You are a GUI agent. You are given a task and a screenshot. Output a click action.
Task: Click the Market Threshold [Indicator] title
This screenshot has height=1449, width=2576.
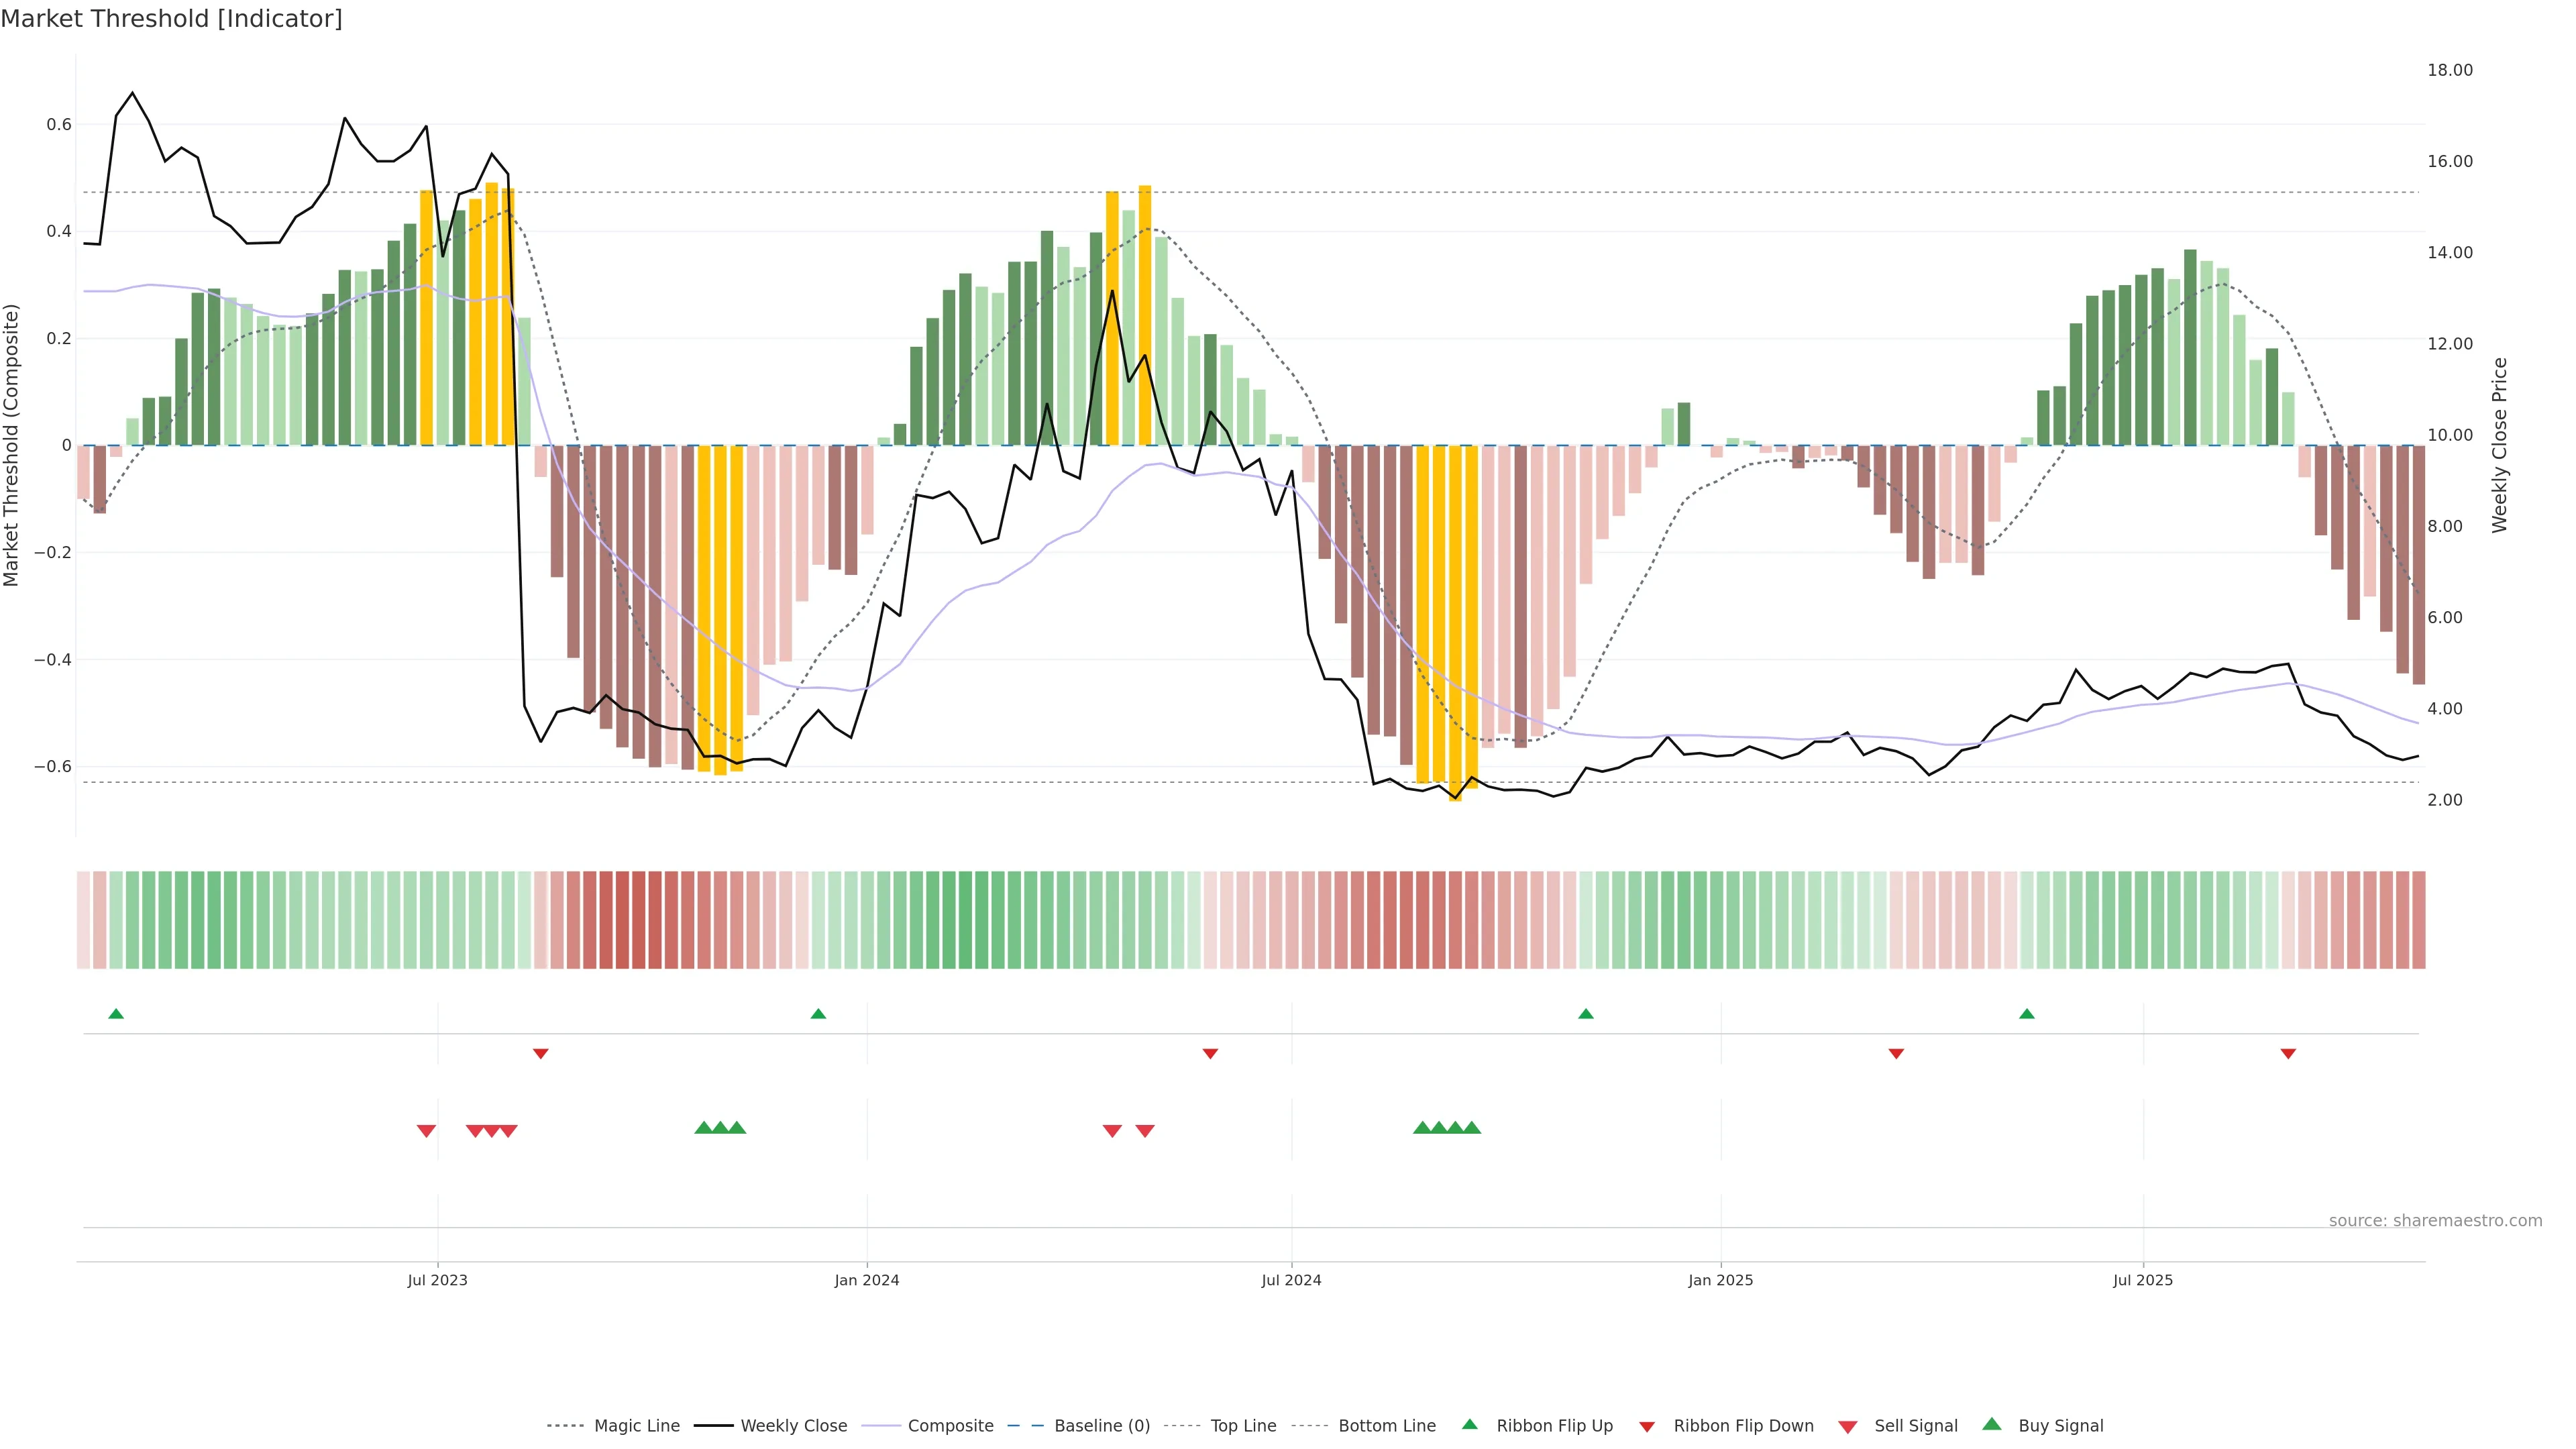click(171, 19)
